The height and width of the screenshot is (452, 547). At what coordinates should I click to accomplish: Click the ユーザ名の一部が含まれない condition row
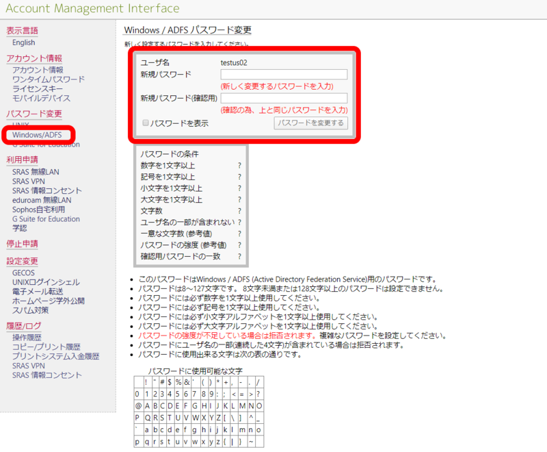[x=191, y=222]
